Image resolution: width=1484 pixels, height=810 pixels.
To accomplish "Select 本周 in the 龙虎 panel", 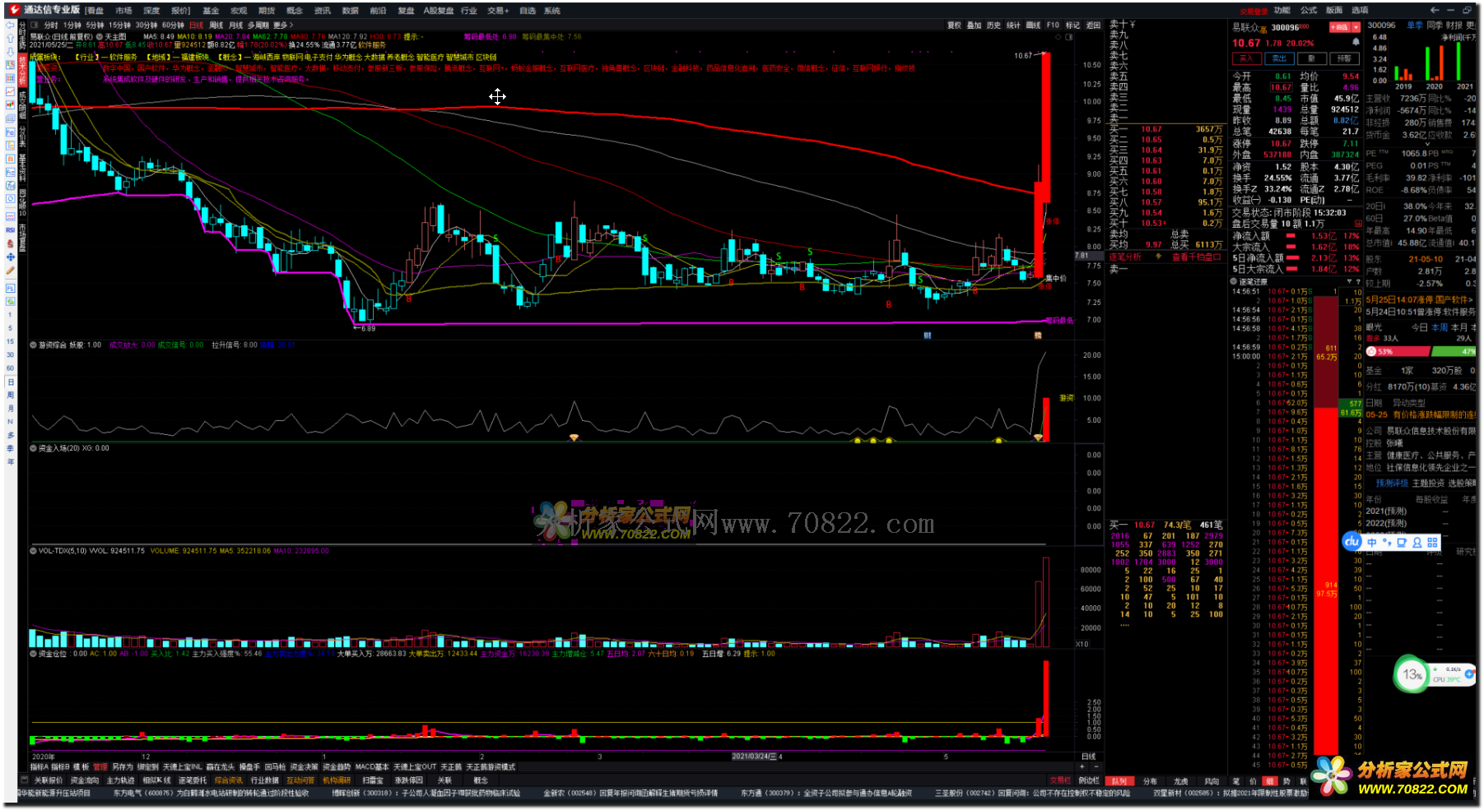I will (1440, 327).
